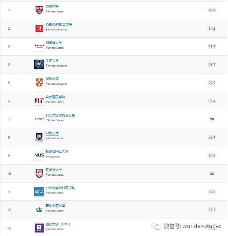Open the 新加坡国立大学 name link
The height and width of the screenshot is (236, 228).
pos(57,152)
